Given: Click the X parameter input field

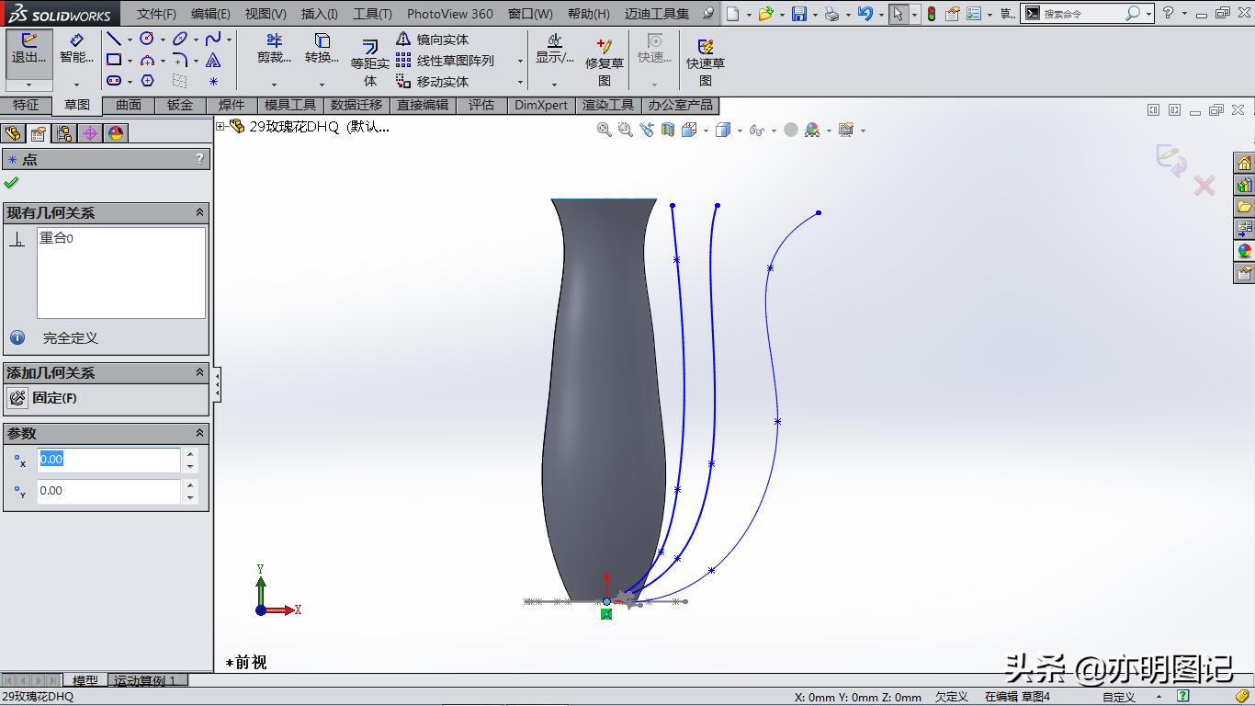Looking at the screenshot, I should 108,459.
